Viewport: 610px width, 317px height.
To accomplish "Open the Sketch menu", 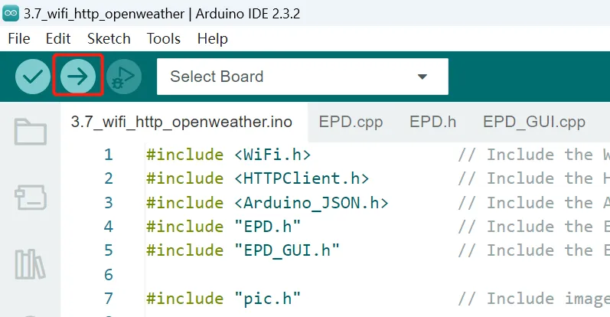I will pyautogui.click(x=109, y=38).
